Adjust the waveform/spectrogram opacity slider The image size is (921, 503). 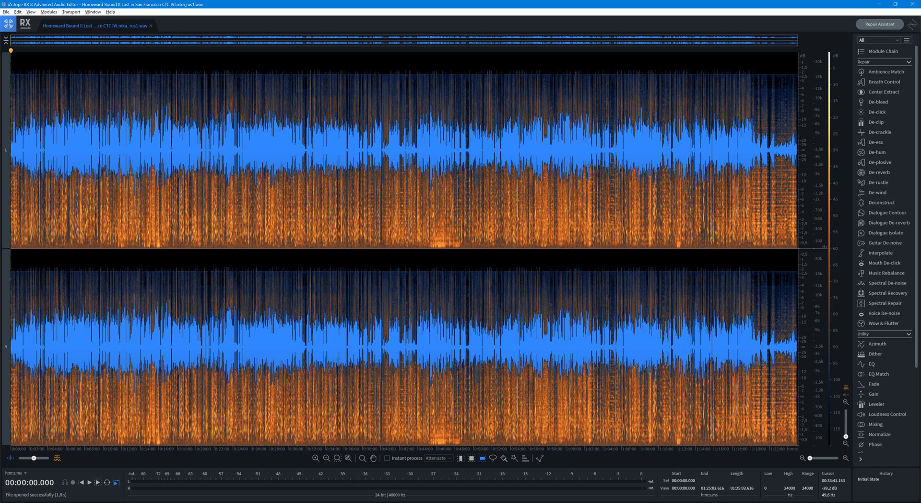tap(34, 458)
